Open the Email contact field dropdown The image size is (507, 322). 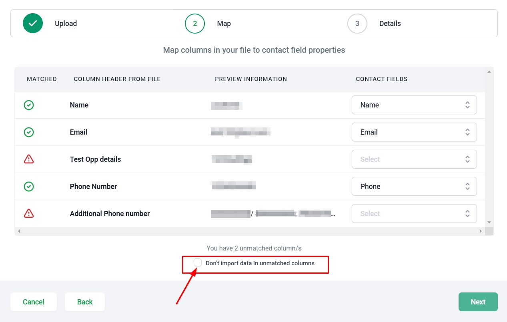coord(414,132)
